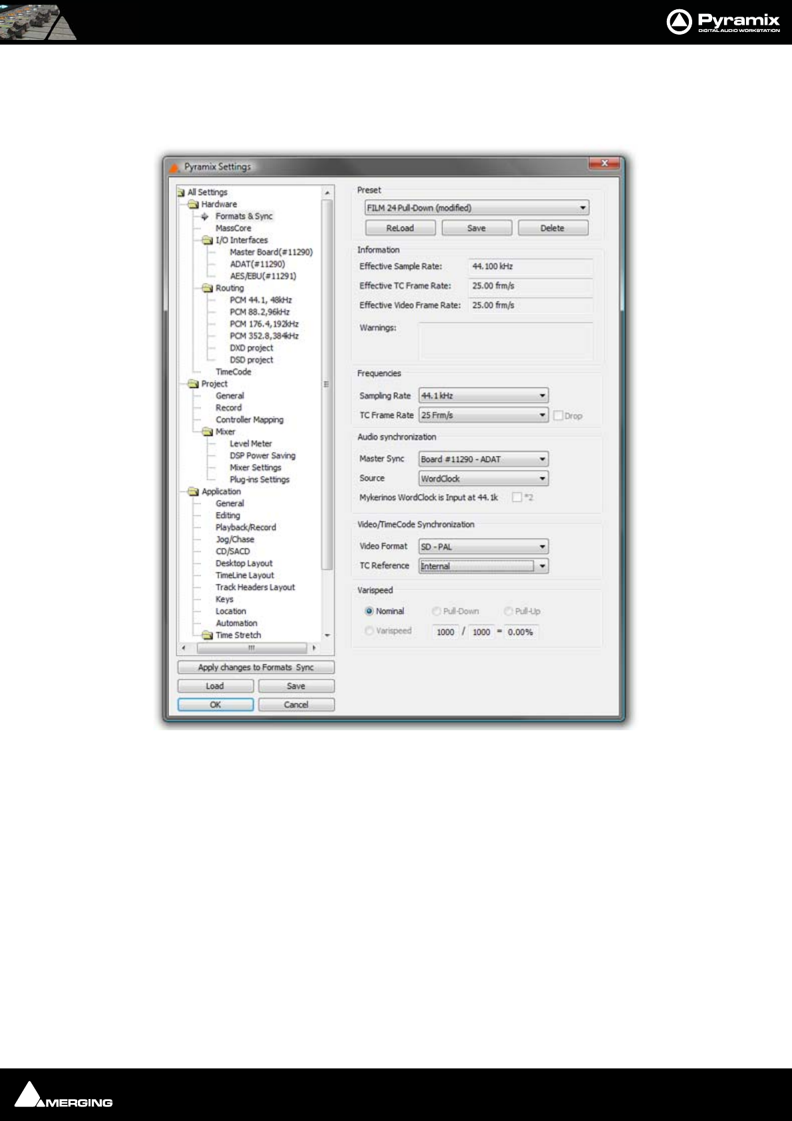The height and width of the screenshot is (1121, 792).
Task: Select Playback/Record tree item
Action: click(246, 528)
